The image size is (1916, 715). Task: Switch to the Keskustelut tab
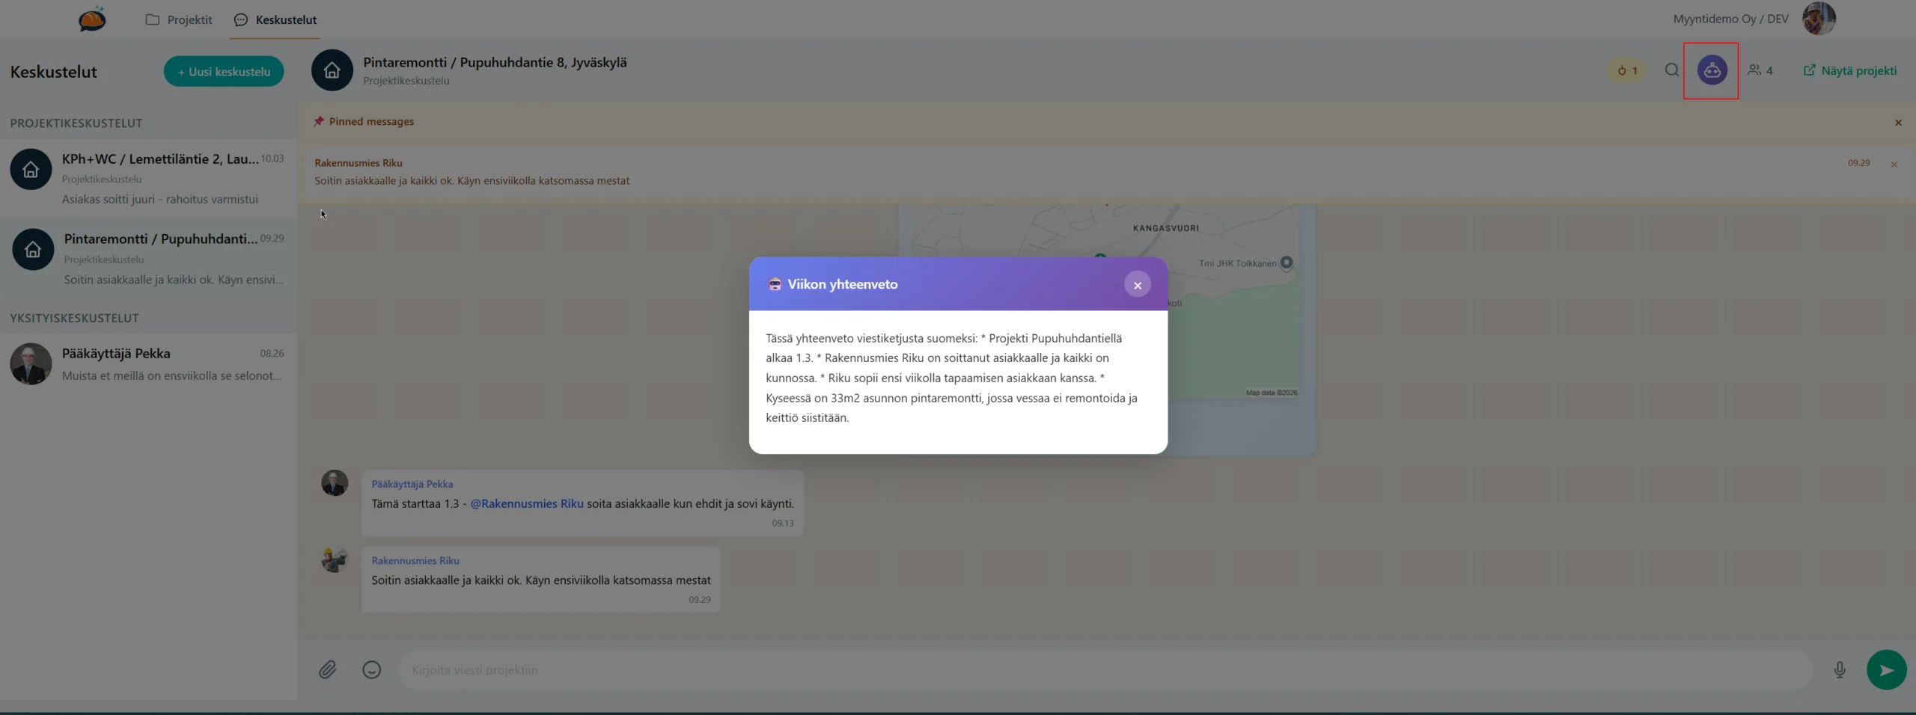[275, 19]
